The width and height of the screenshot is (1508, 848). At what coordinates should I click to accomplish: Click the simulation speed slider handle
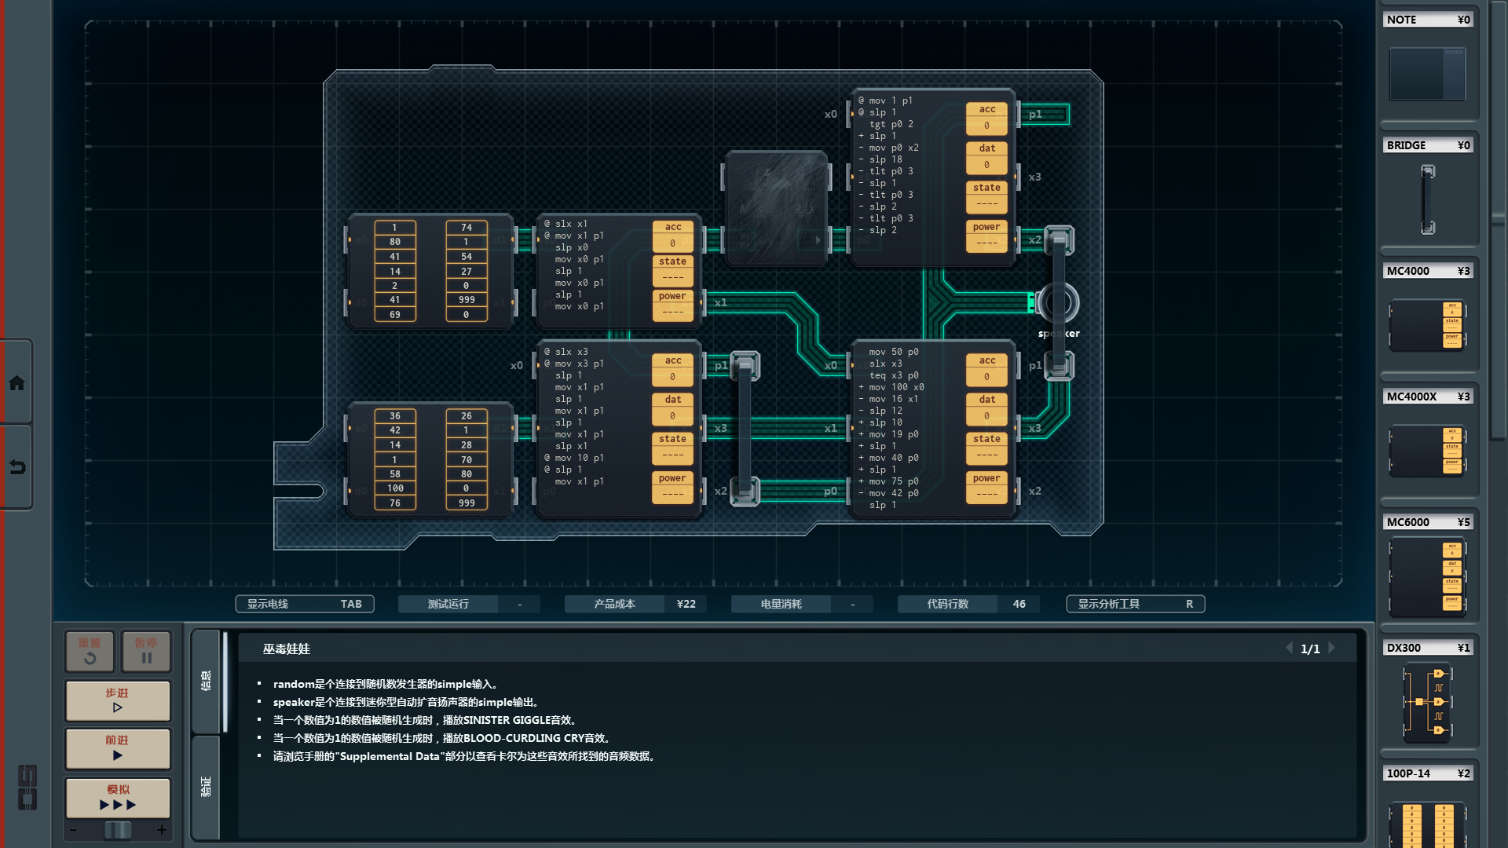pos(118,830)
